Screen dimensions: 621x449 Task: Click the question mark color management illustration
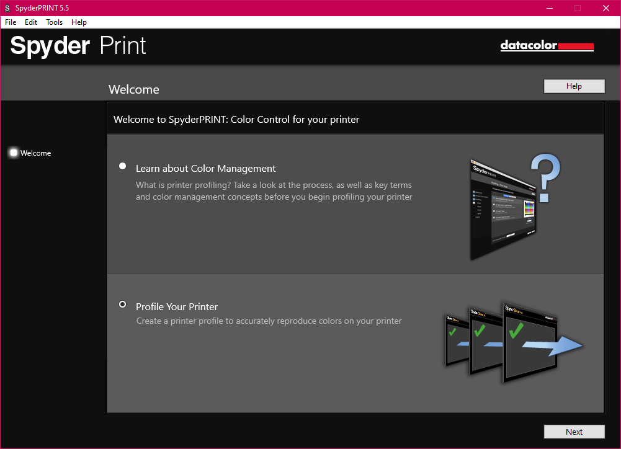point(514,207)
